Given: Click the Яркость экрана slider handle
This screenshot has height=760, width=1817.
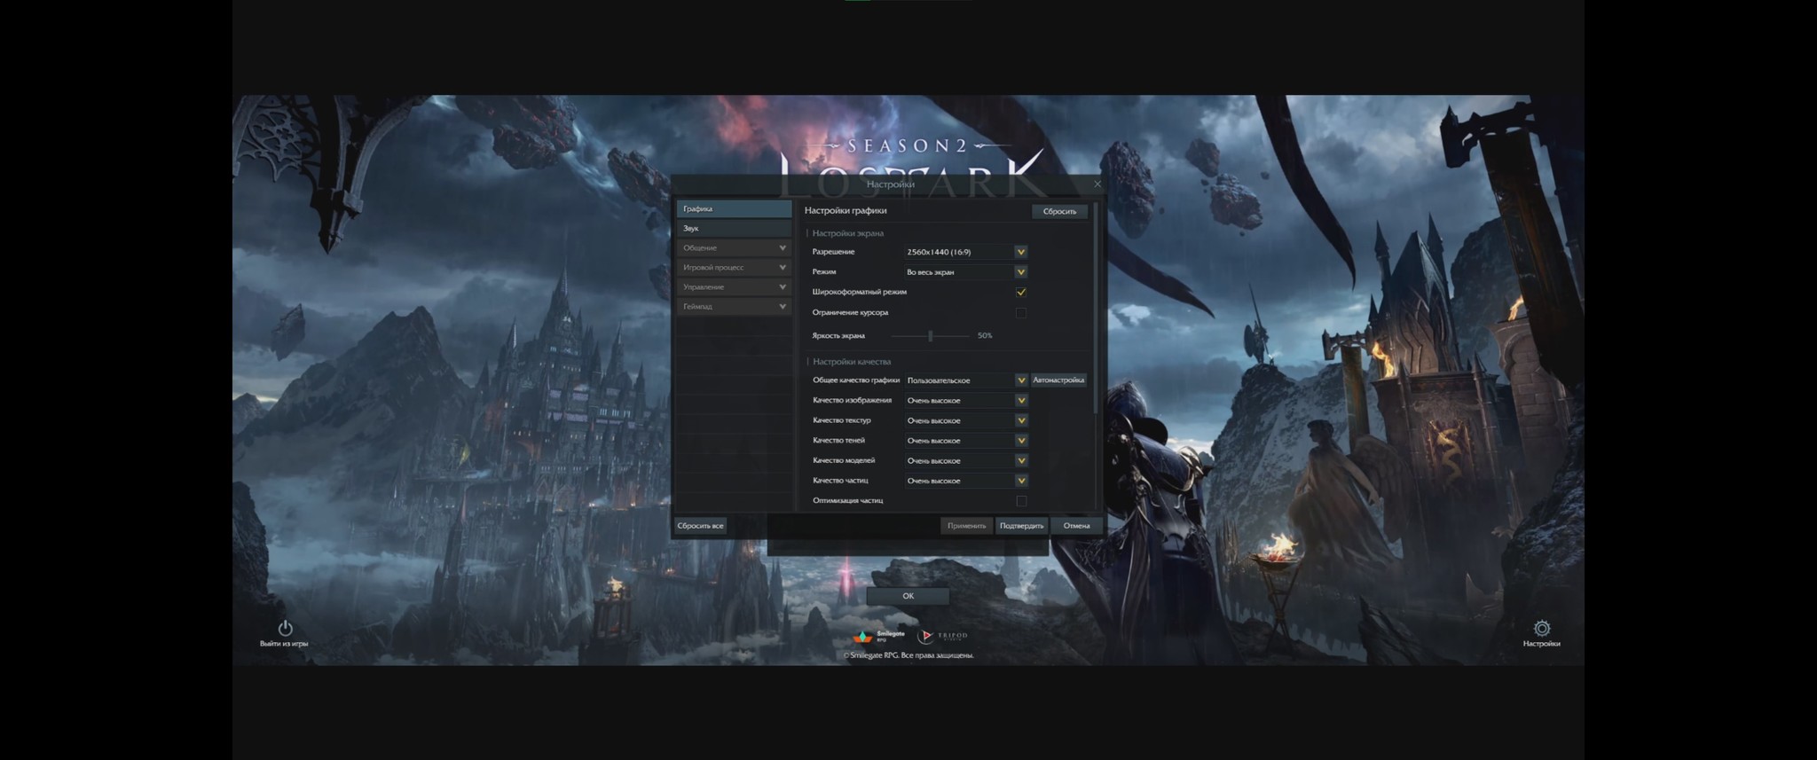Looking at the screenshot, I should [x=930, y=336].
